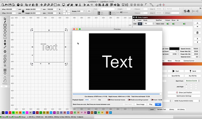Click the trash can Delete icon in top toolbar
The image size is (202, 119).
(37, 5)
